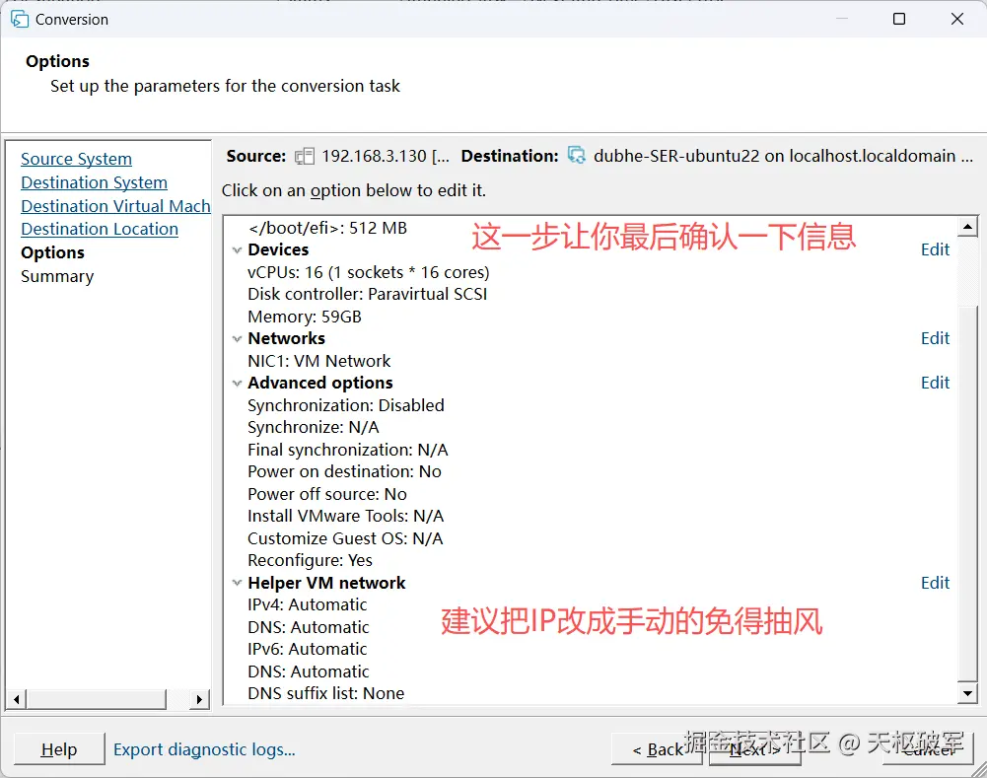Image resolution: width=987 pixels, height=778 pixels.
Task: Click the destination VM icon beside dubhe-SER-ubuntu22
Action: pyautogui.click(x=576, y=156)
